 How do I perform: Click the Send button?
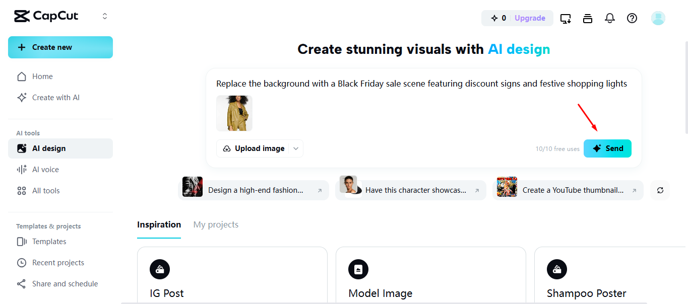tap(607, 148)
